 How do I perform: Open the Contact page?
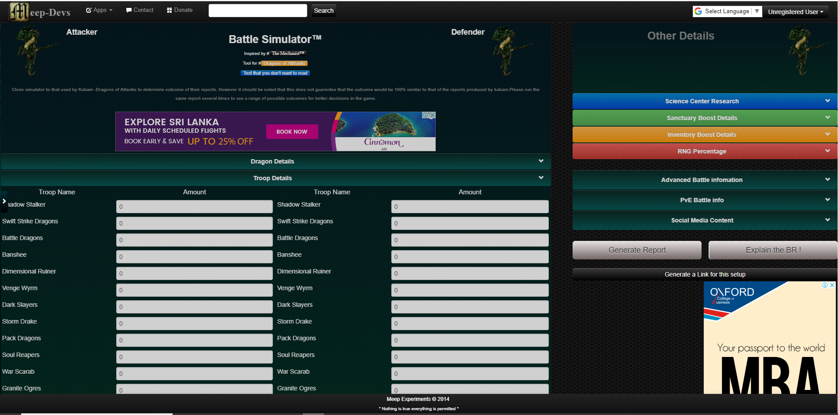point(140,10)
